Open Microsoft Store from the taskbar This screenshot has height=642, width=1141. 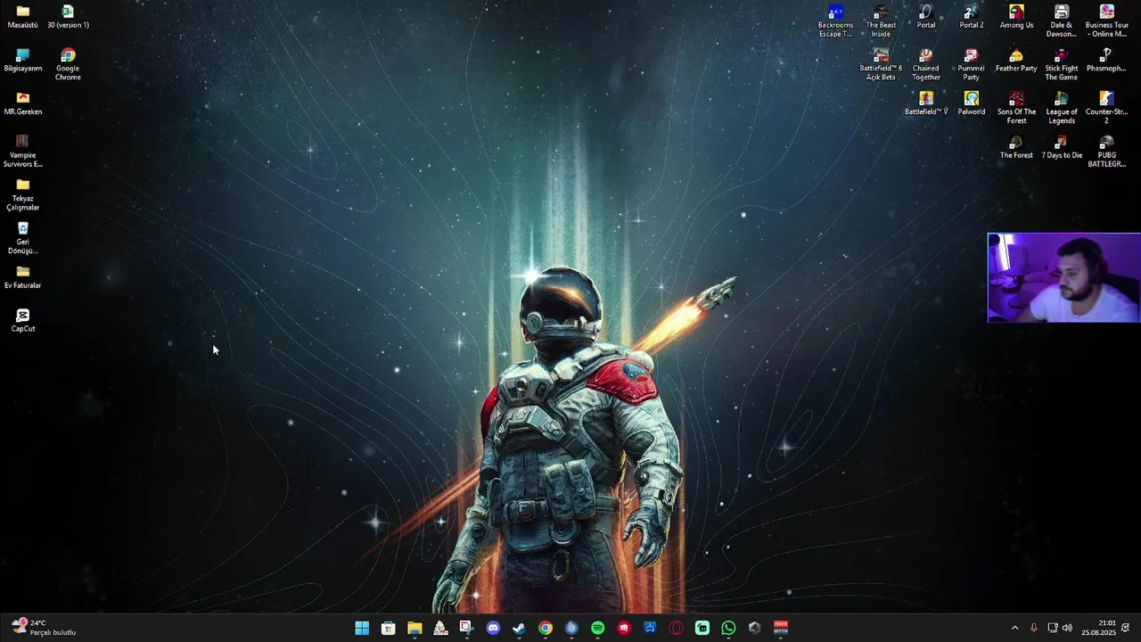tap(388, 628)
